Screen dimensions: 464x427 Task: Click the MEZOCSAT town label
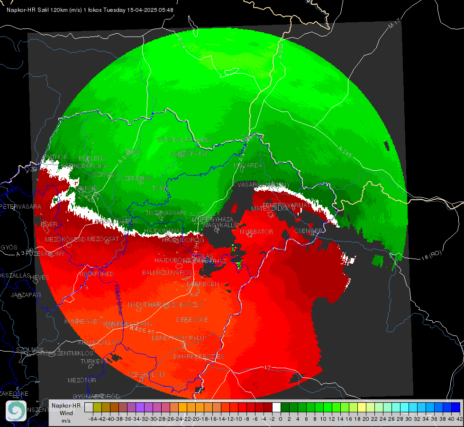(x=103, y=239)
